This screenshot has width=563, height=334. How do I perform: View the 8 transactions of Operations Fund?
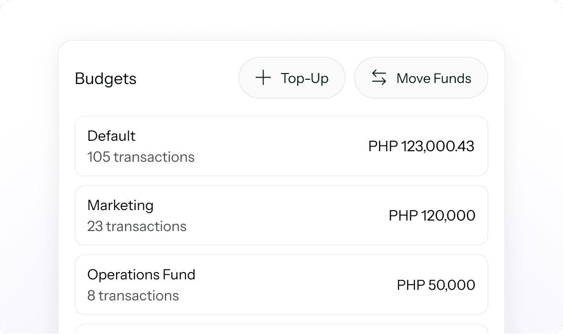(x=133, y=296)
